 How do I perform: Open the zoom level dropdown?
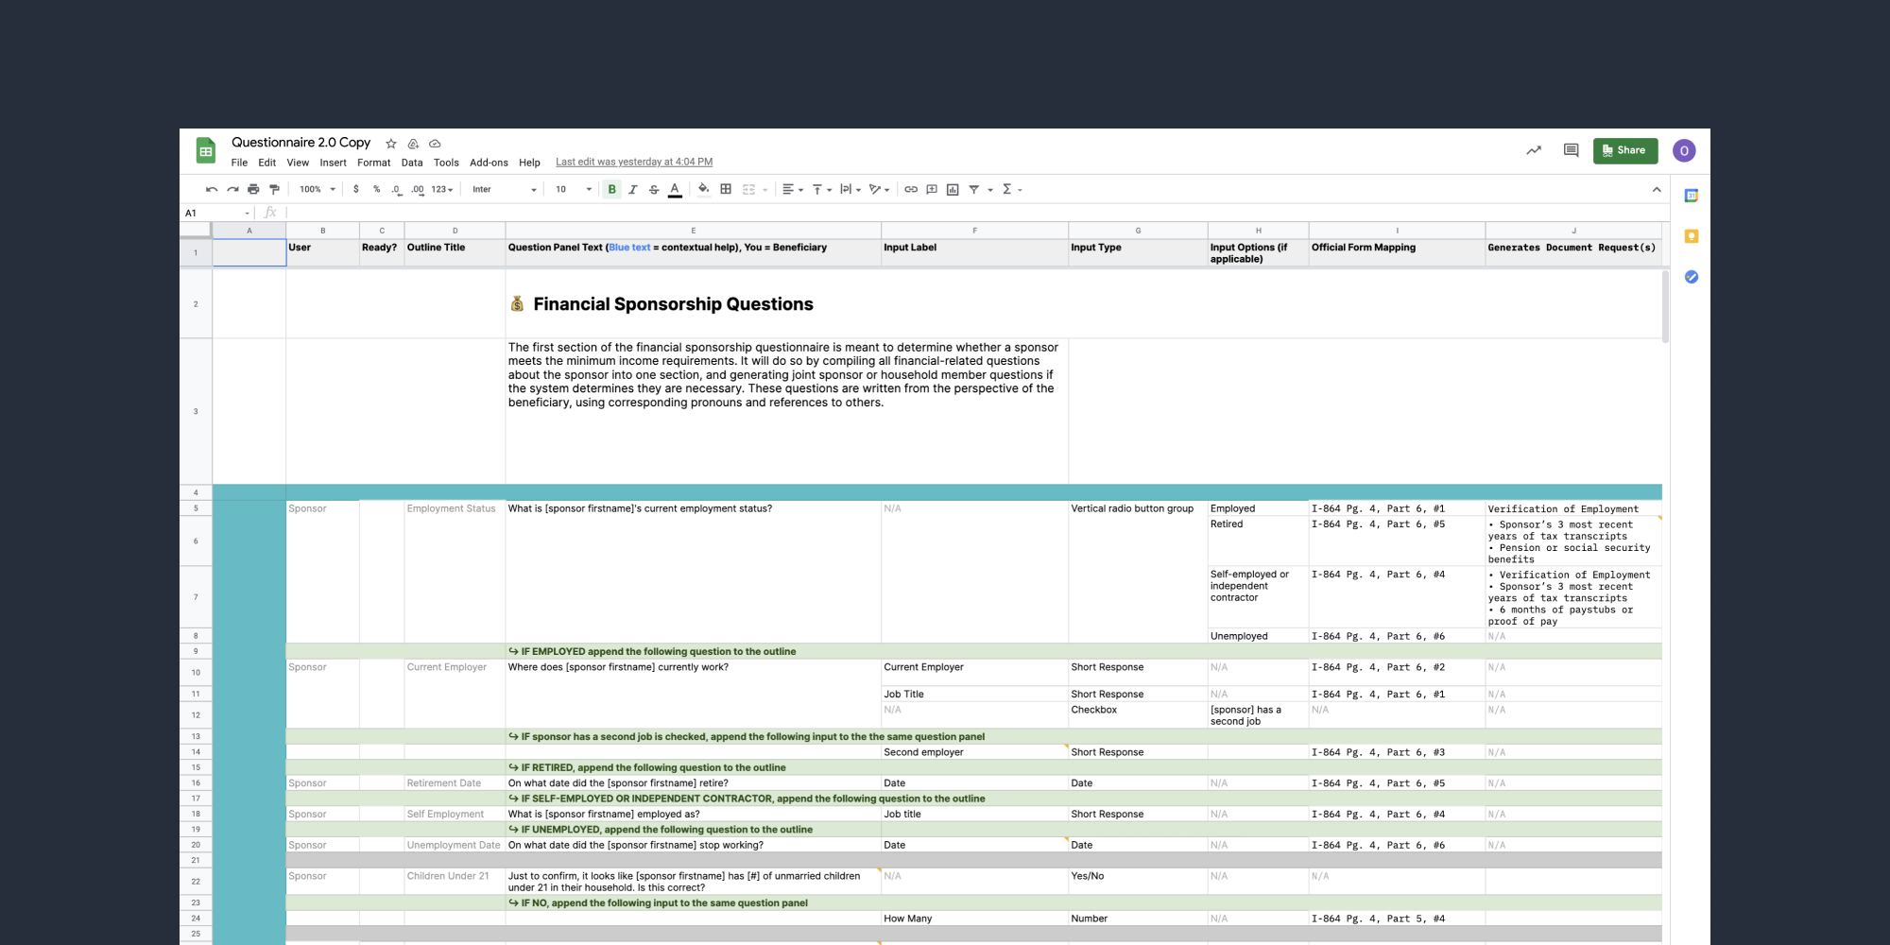coord(318,189)
